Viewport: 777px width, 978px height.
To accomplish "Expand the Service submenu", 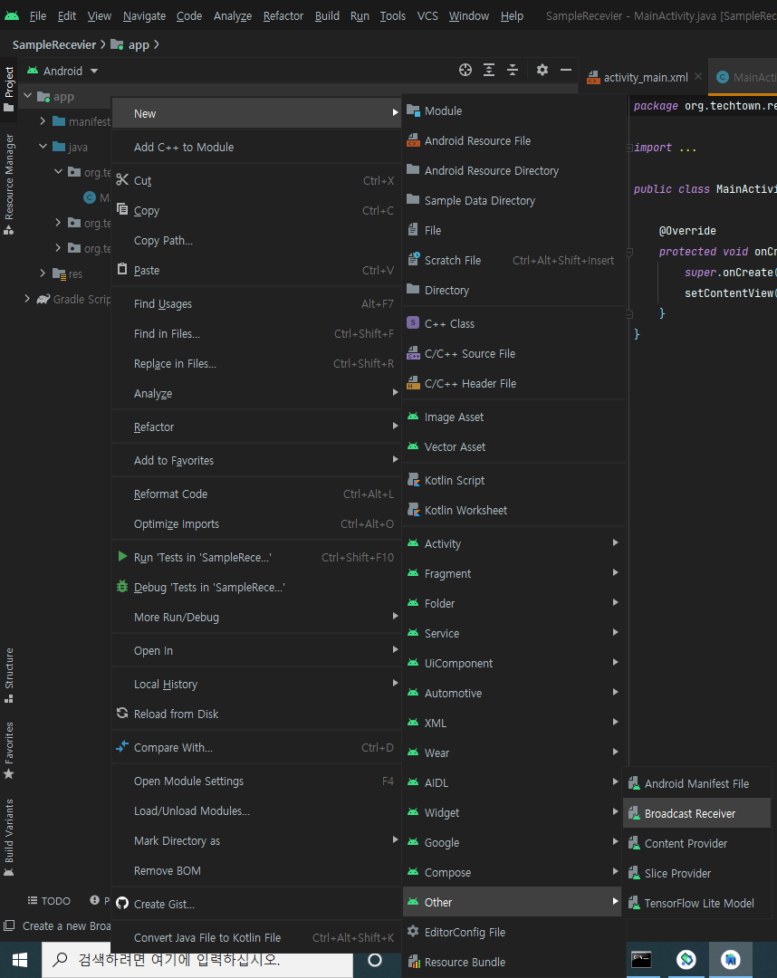I will [x=513, y=633].
